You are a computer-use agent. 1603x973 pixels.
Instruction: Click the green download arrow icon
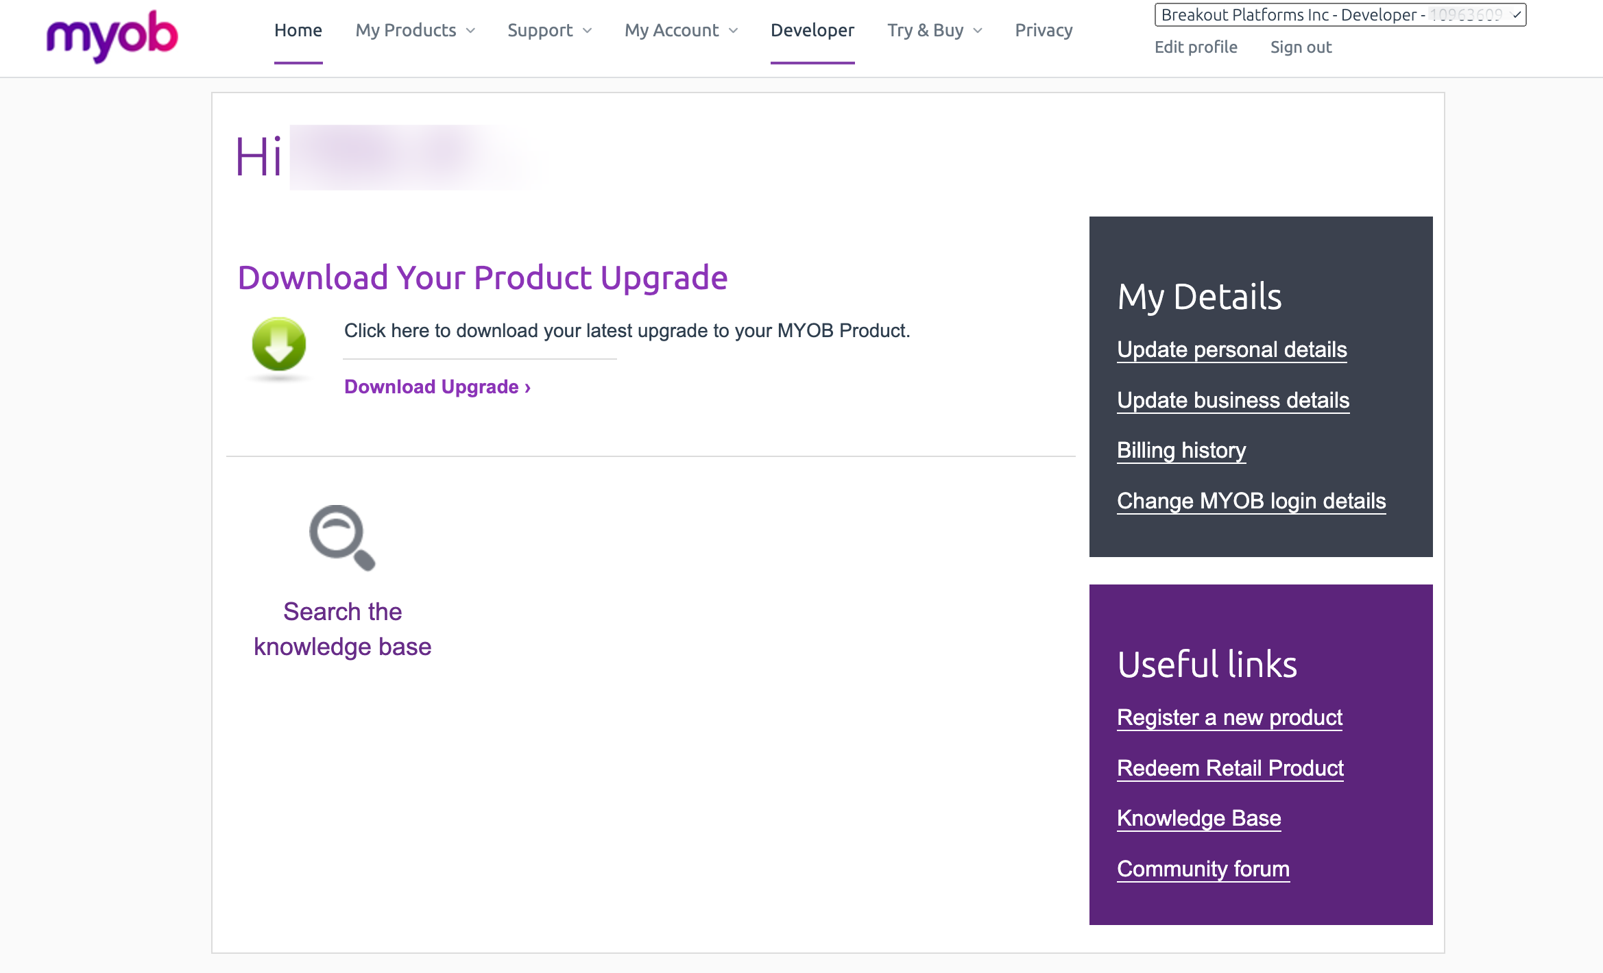coord(279,345)
